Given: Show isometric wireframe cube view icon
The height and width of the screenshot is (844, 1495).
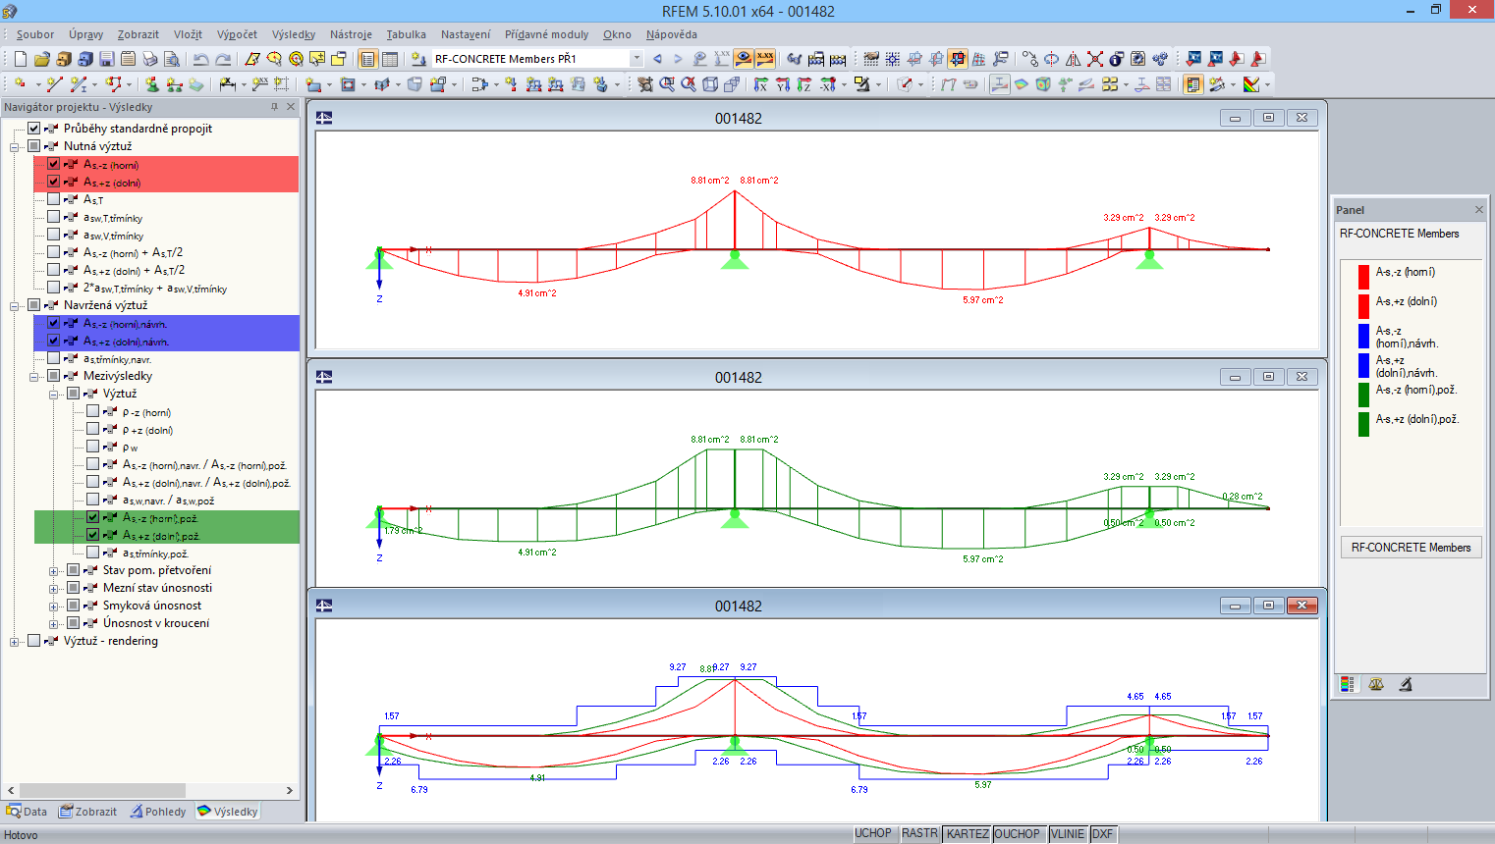Looking at the screenshot, I should (x=710, y=84).
